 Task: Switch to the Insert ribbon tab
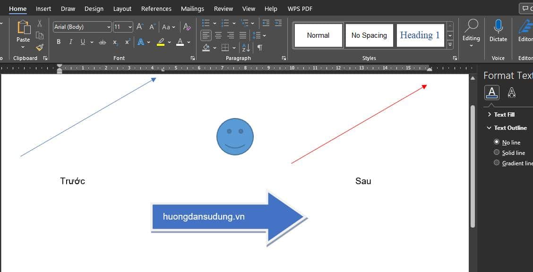click(x=43, y=8)
